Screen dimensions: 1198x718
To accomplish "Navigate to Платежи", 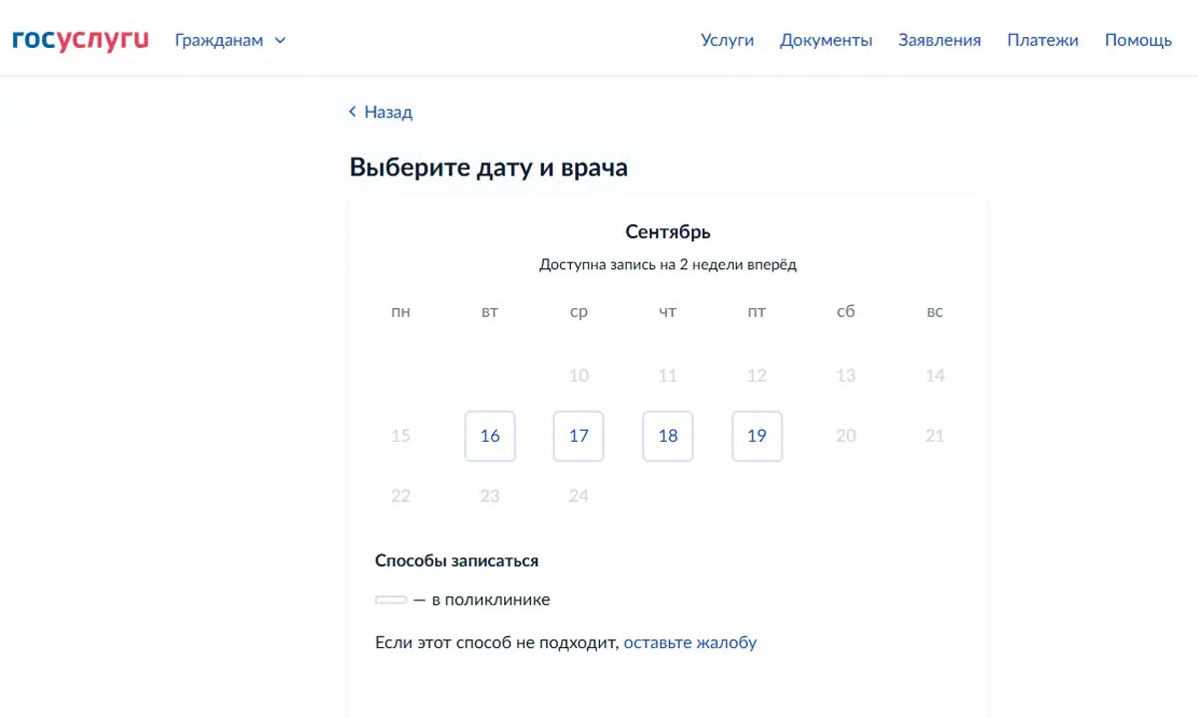I will [1042, 40].
